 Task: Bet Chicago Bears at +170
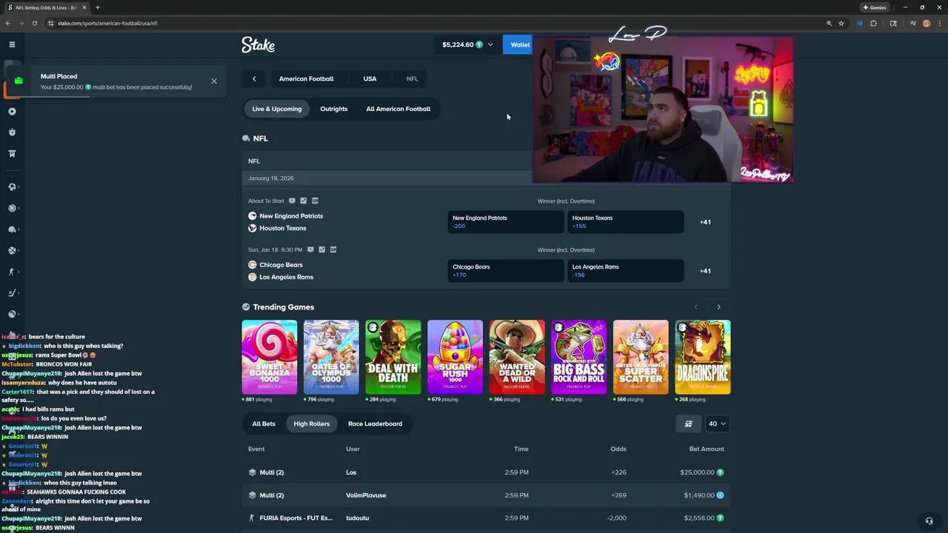(x=506, y=271)
